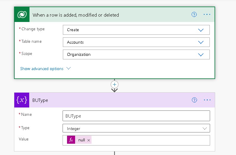Click the chevron beside Show advanced options
Image resolution: width=236 pixels, height=155 pixels.
pos(69,68)
